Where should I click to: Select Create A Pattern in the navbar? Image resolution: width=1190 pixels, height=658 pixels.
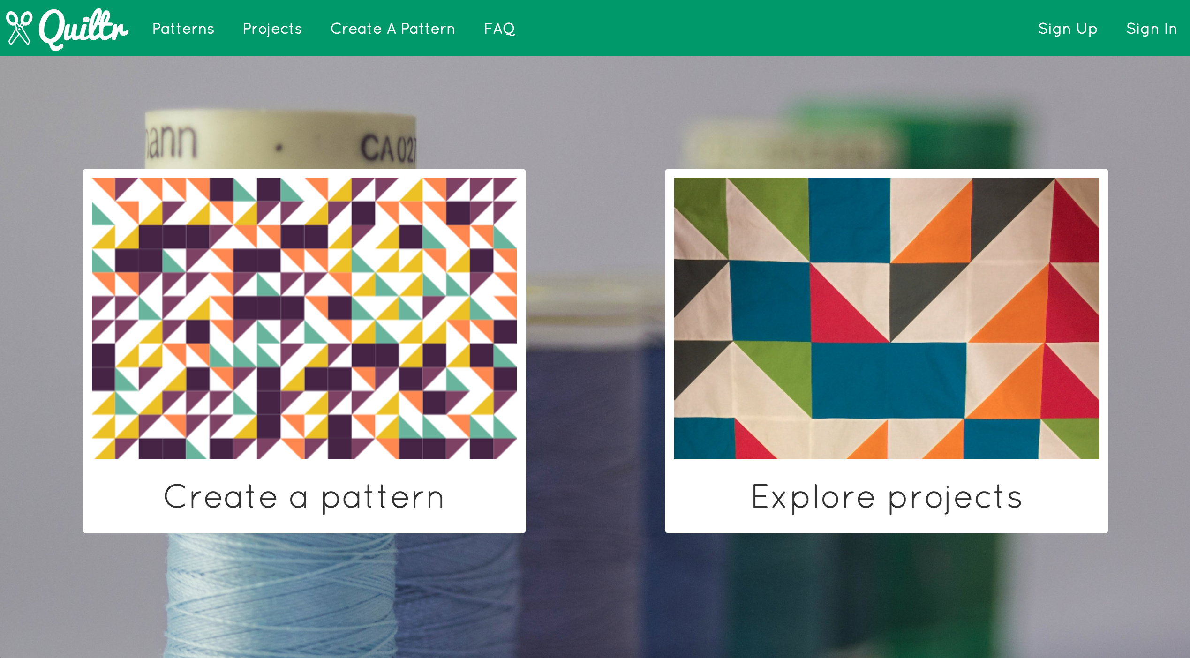pos(393,29)
